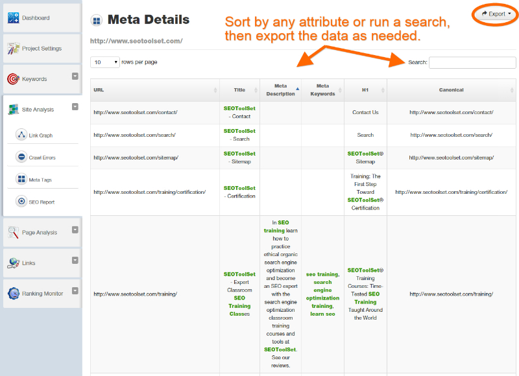Click the Project Settings icon
519x376 pixels.
[13, 48]
